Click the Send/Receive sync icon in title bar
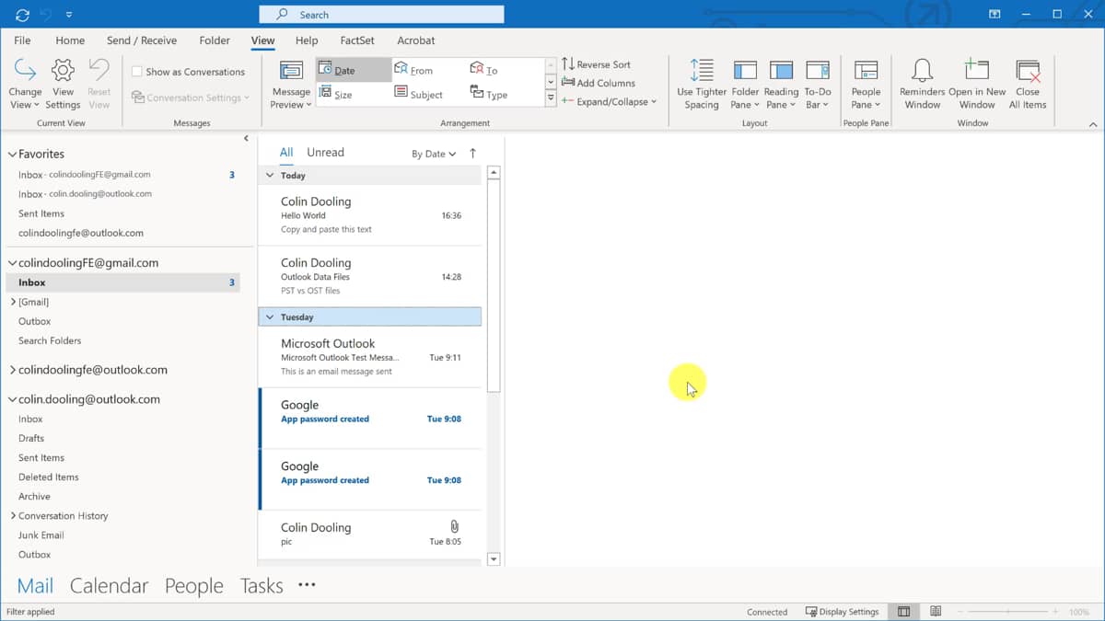The image size is (1105, 621). click(x=22, y=15)
